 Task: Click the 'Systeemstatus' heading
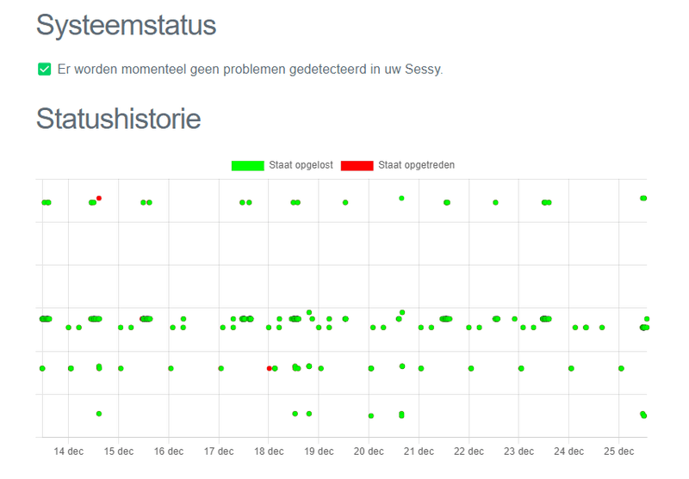(x=126, y=25)
